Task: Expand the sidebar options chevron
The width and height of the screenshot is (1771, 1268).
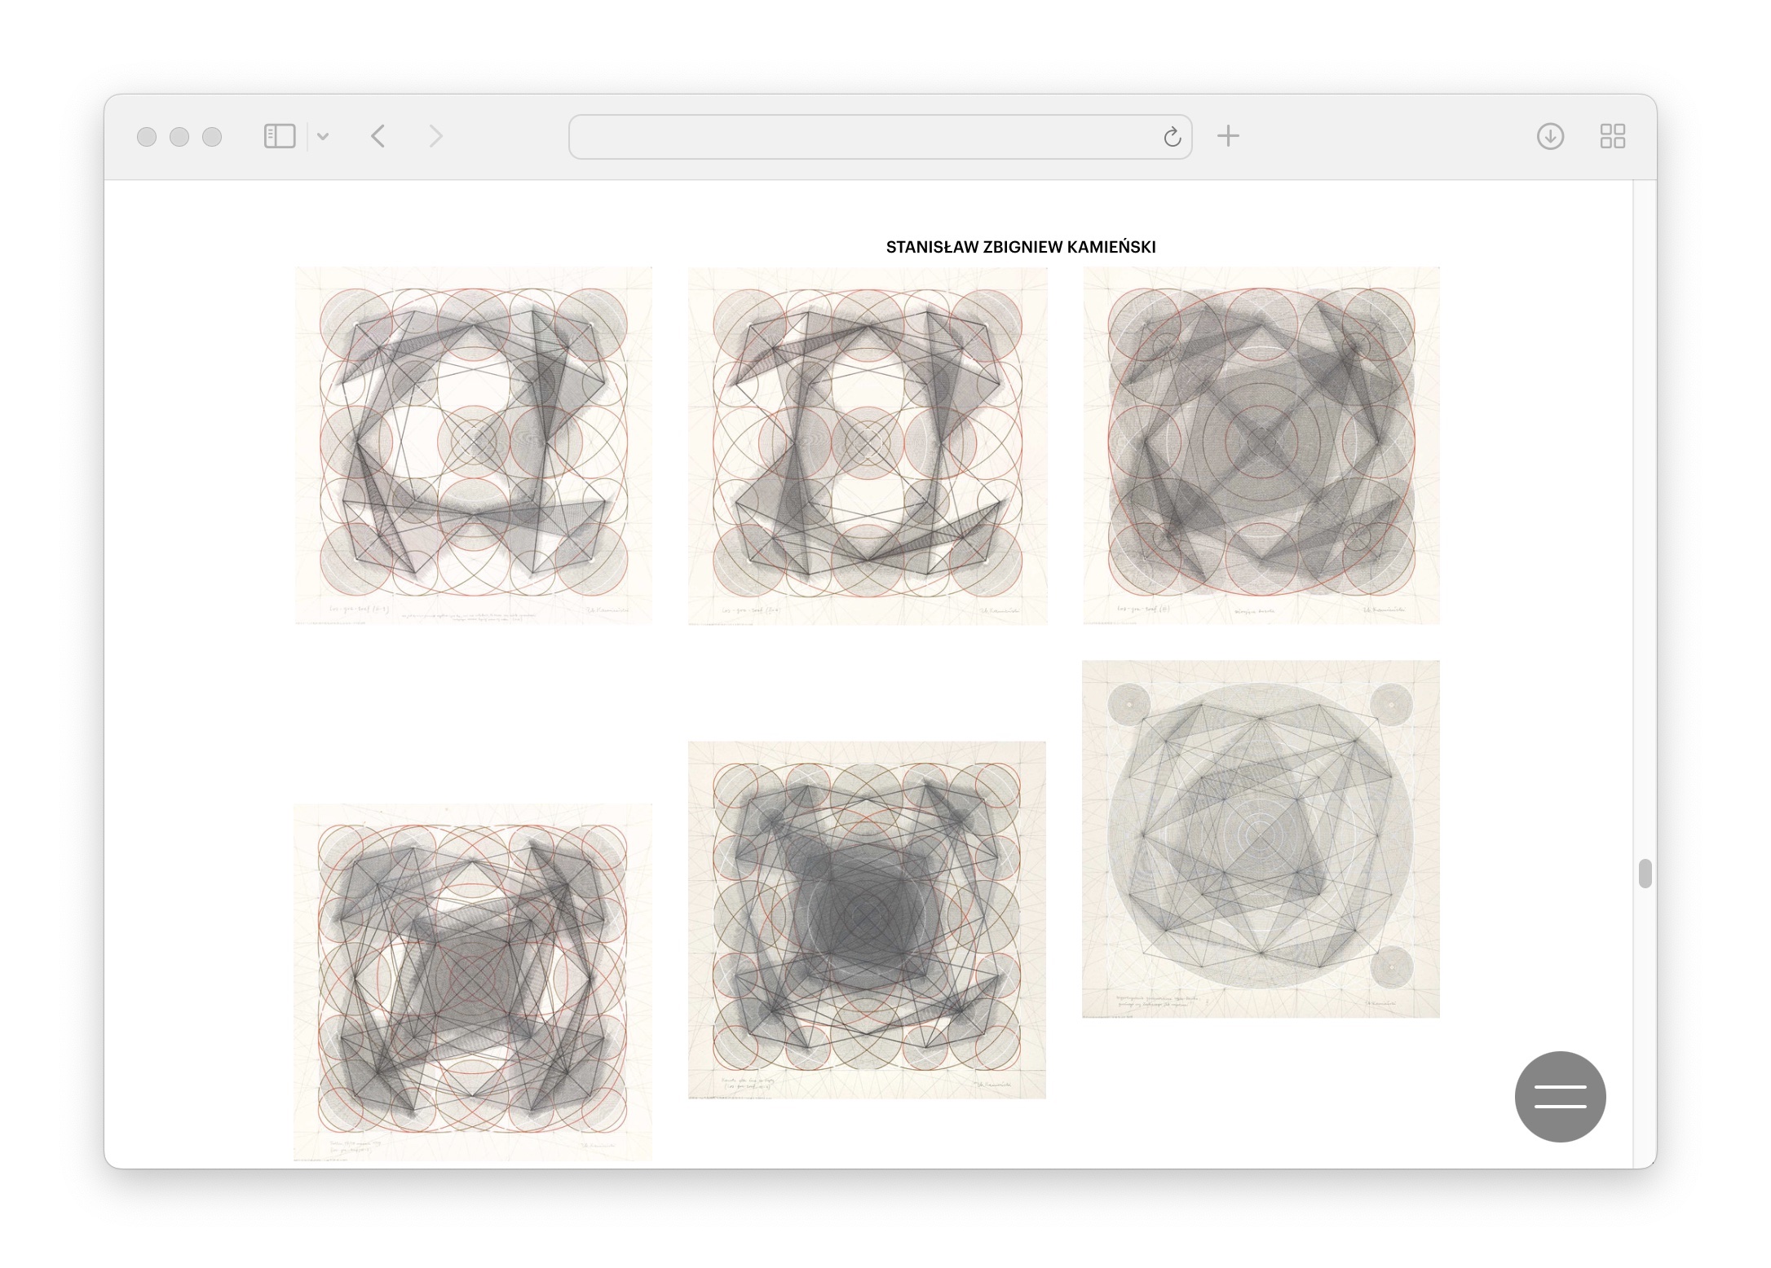Action: (x=323, y=137)
